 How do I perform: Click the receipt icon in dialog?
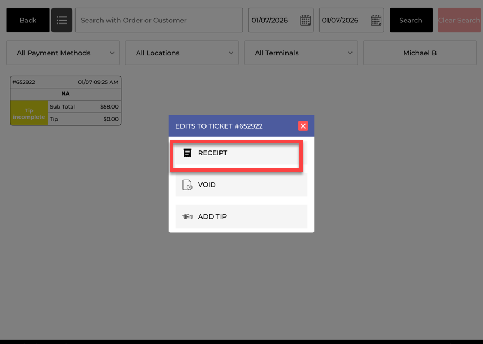pyautogui.click(x=187, y=153)
